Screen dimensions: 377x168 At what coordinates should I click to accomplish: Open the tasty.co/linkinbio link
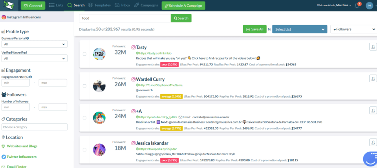coord(156,53)
